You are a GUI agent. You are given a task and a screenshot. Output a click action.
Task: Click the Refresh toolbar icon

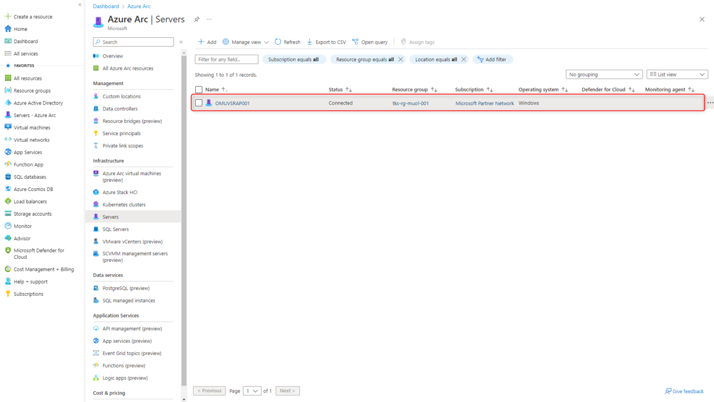click(278, 42)
